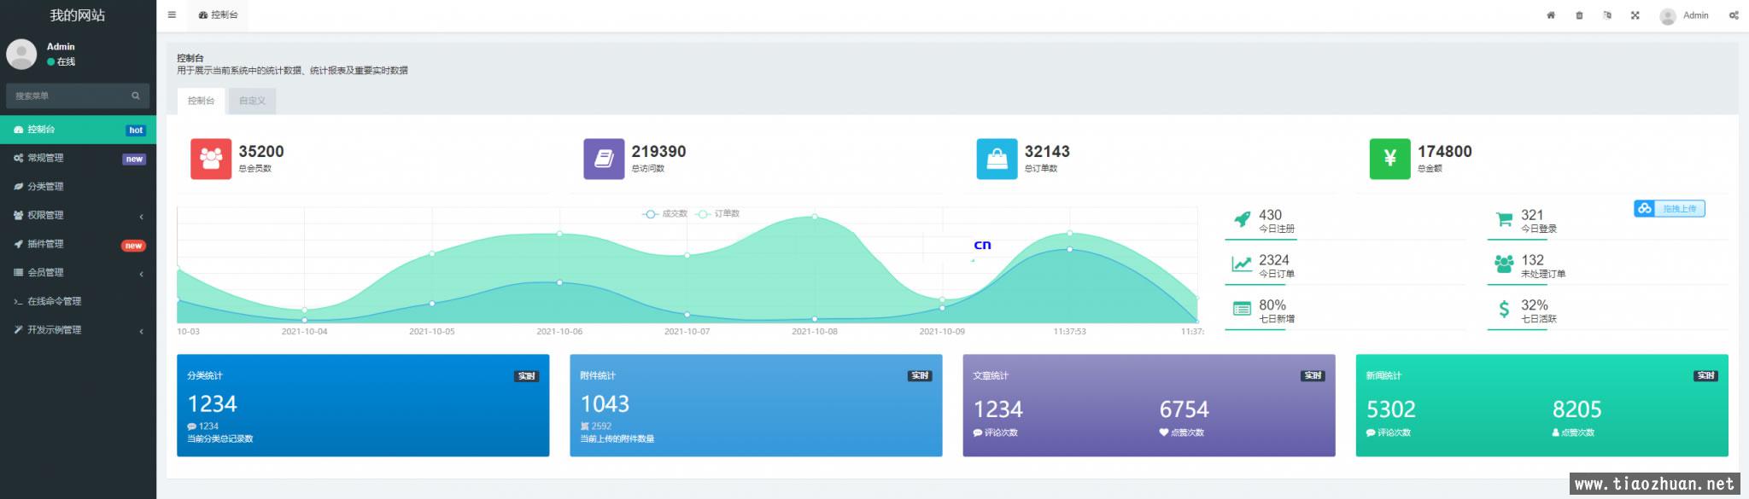Click the purple 总访问数 book icon
The width and height of the screenshot is (1749, 499).
pos(604,159)
